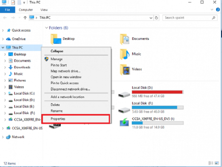Select Local Disk (F:) in navigation tree
Viewport: 222px width, 167px height.
click(x=24, y=113)
